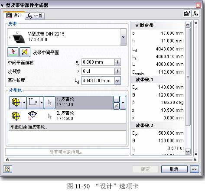The width and height of the screenshot is (205, 191).
Task: Open the datum length Ld dropdown
Action: tap(117, 81)
